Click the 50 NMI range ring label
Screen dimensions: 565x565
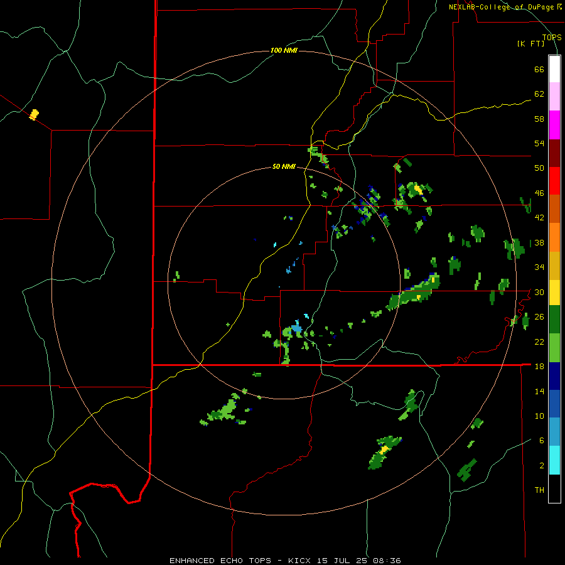point(284,166)
